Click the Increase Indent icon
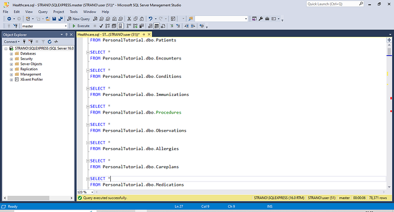This screenshot has height=212, width=394. click(193, 26)
